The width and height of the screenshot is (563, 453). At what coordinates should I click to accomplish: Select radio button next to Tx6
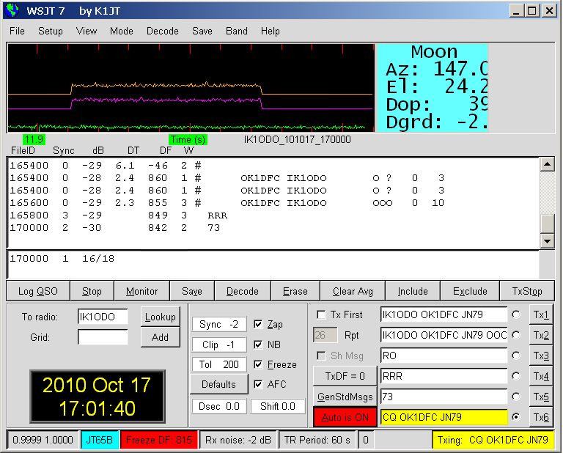516,417
